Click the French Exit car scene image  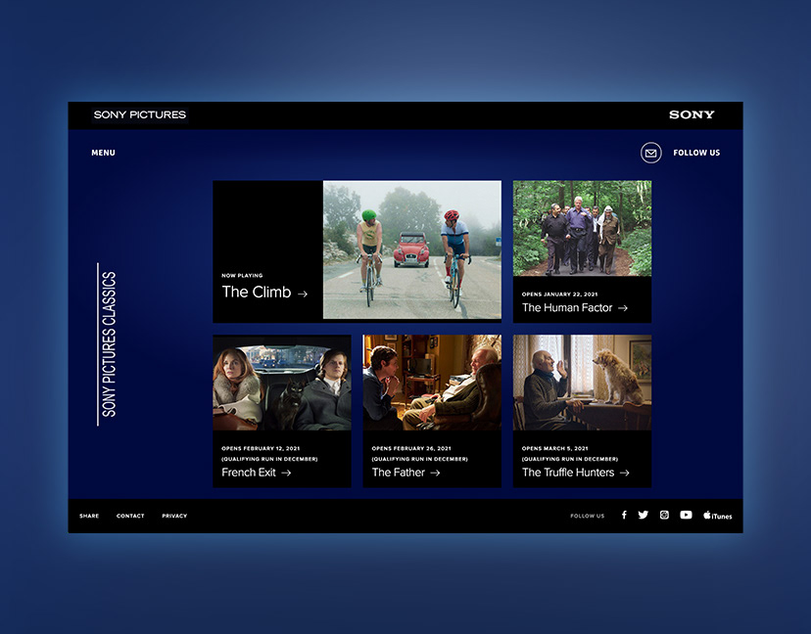tap(282, 383)
